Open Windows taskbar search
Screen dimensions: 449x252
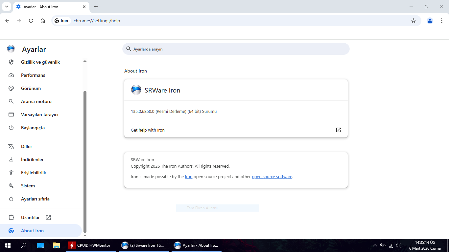point(24,245)
